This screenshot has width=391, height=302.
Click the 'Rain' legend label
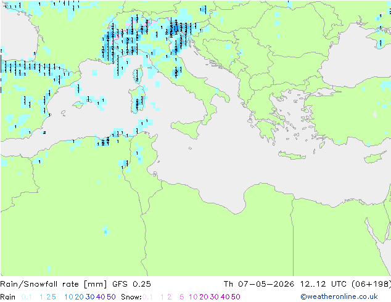click(8, 297)
